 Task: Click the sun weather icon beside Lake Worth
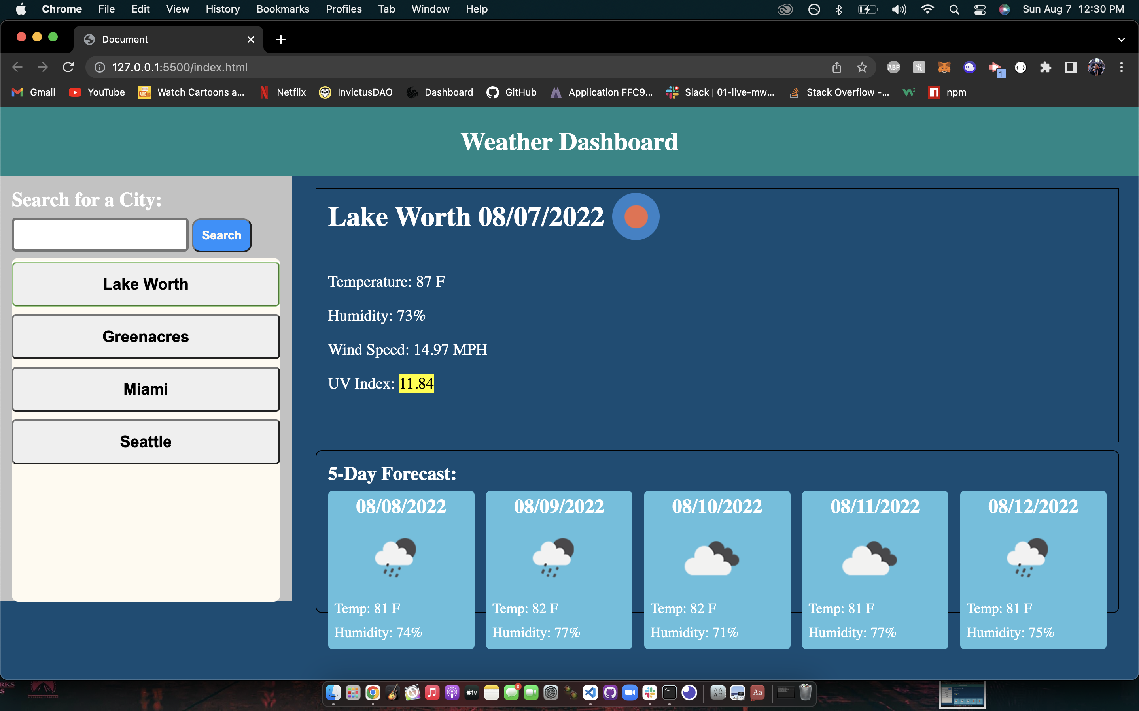636,216
